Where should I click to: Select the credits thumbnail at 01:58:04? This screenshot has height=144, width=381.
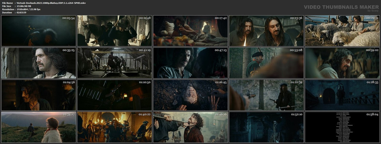coord(342,127)
